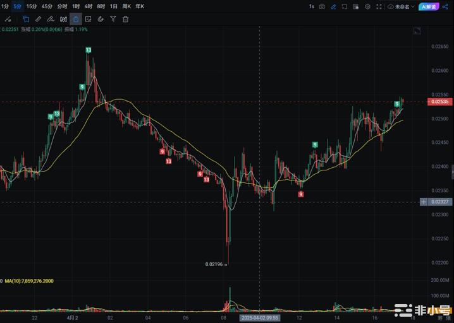454x323 pixels.
Task: Toggle the highlighted copy-layers tool
Action: [x=26, y=19]
